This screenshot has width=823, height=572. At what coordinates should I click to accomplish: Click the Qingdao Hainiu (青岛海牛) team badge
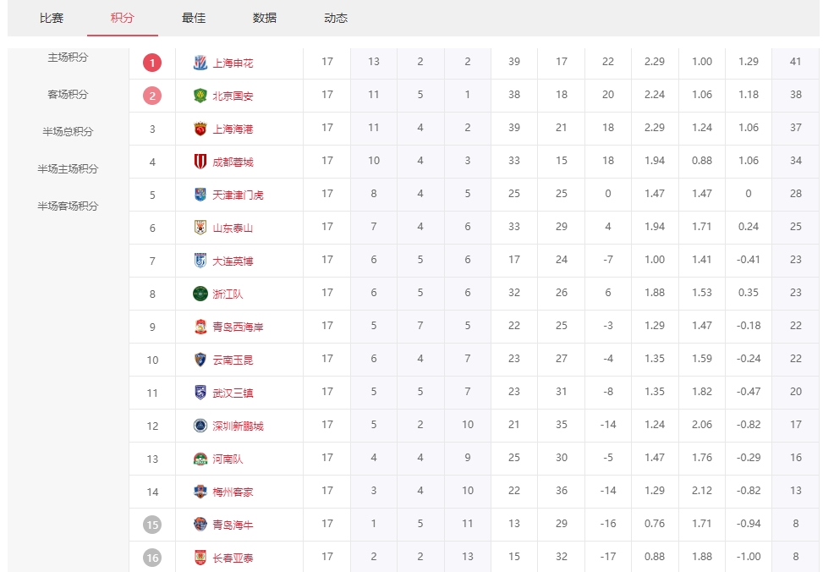200,525
